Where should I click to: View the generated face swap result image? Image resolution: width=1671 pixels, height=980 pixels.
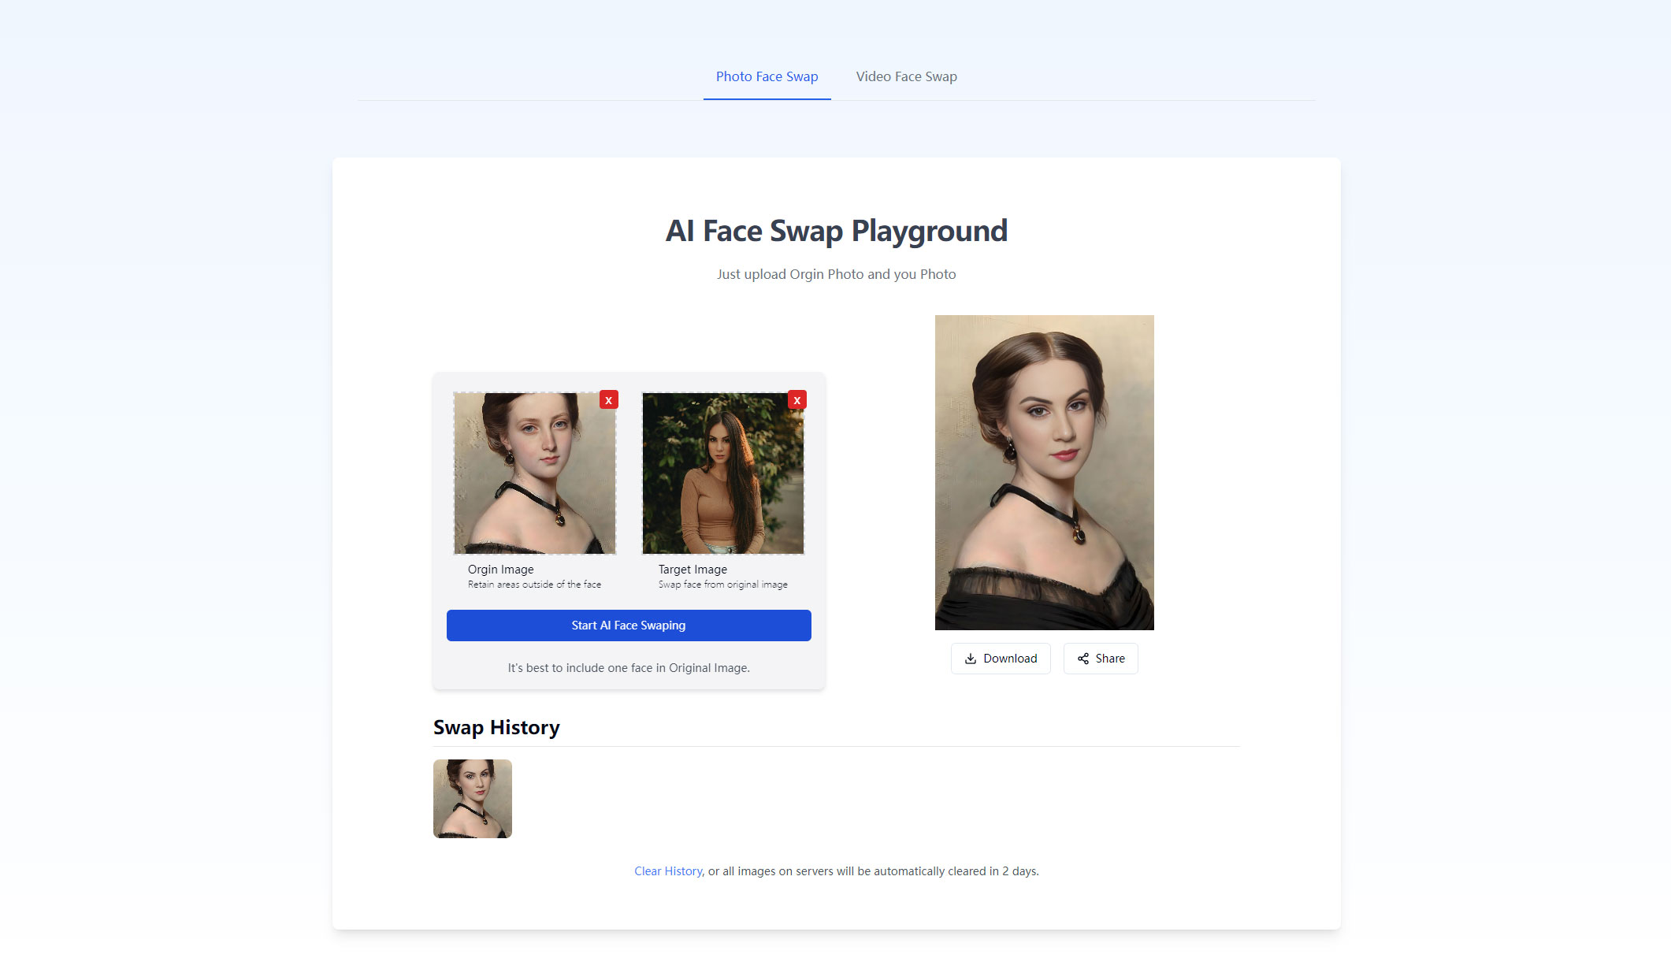[1044, 471]
